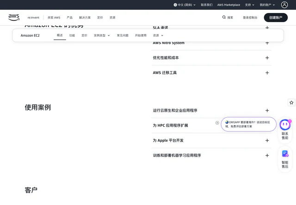
Task: Open the 联系售前 chat bot icon
Action: [x=285, y=125]
